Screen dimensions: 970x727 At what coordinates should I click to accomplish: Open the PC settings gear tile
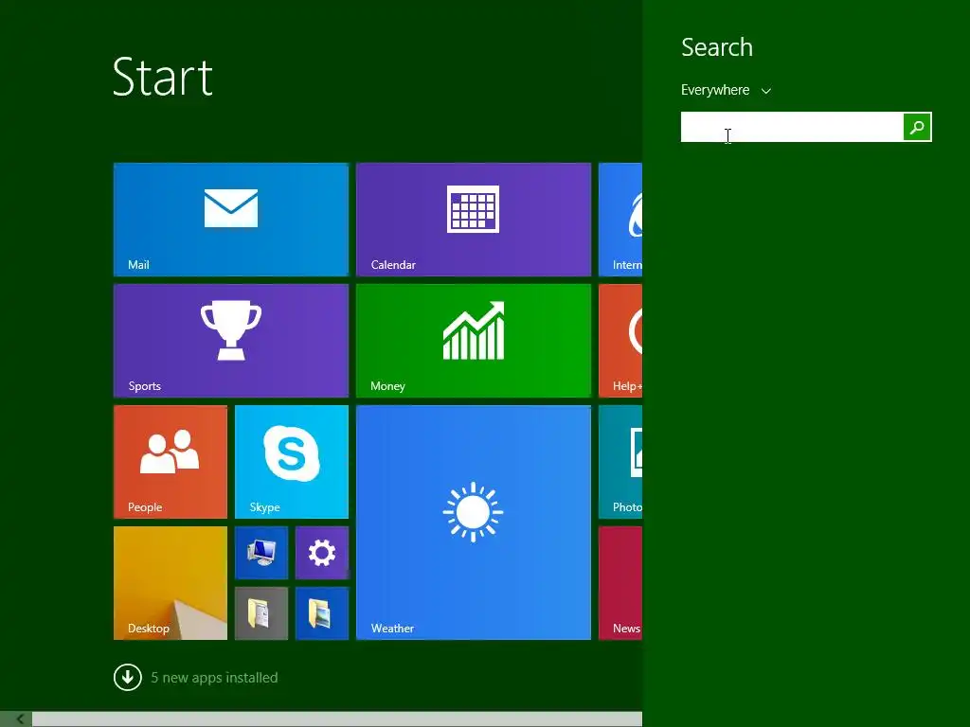322,553
